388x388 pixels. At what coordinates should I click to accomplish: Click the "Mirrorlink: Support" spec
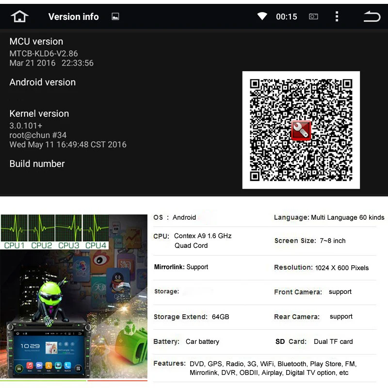click(181, 267)
